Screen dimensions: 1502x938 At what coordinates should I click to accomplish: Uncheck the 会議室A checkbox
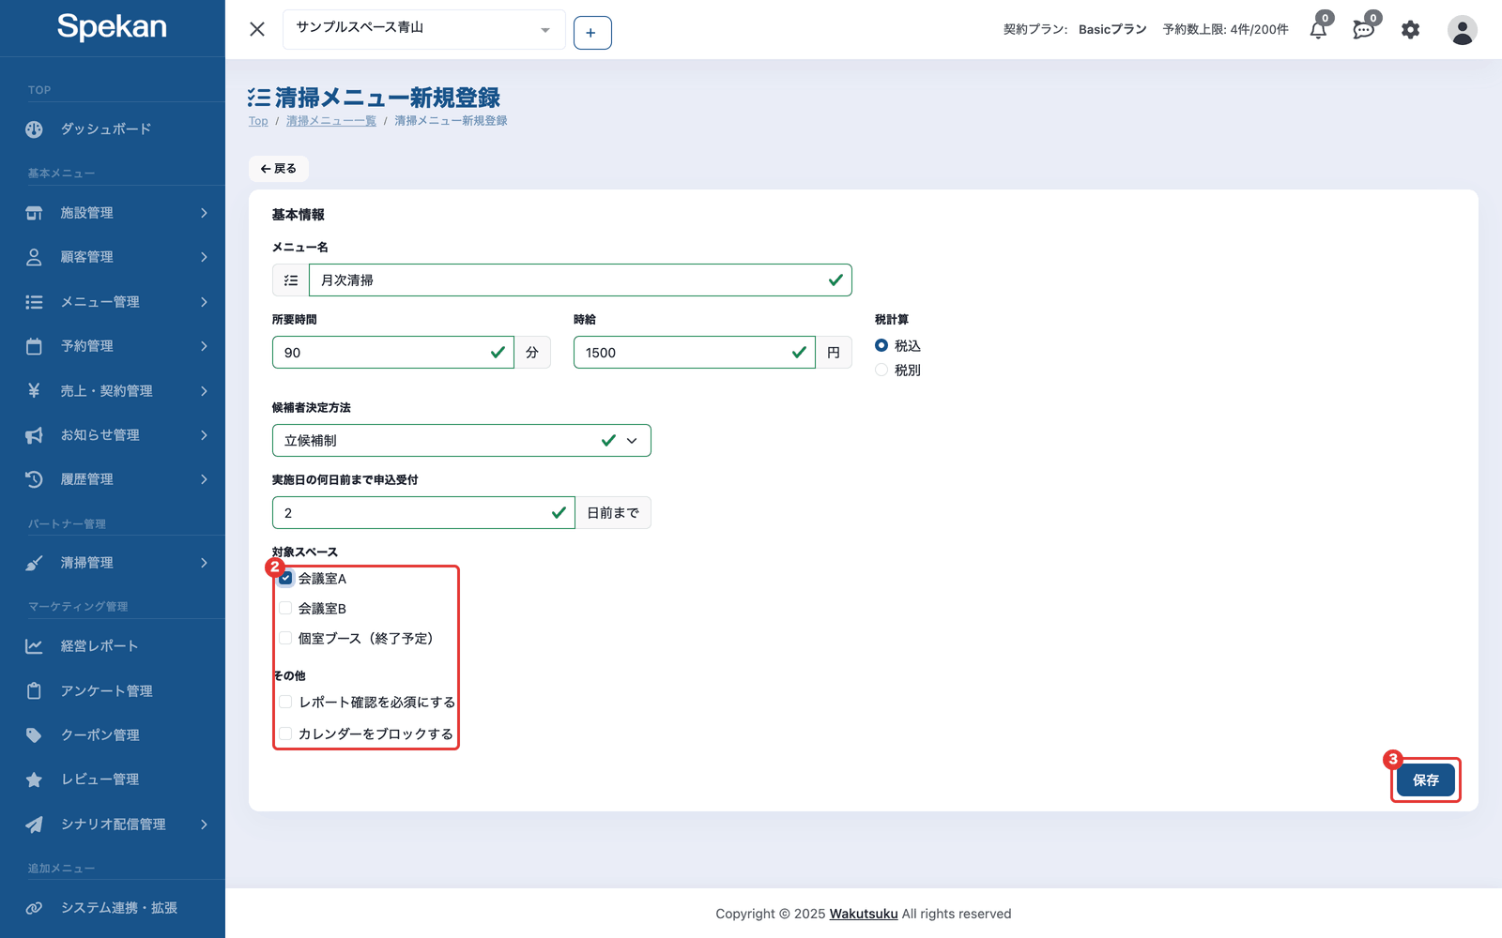[x=285, y=578]
